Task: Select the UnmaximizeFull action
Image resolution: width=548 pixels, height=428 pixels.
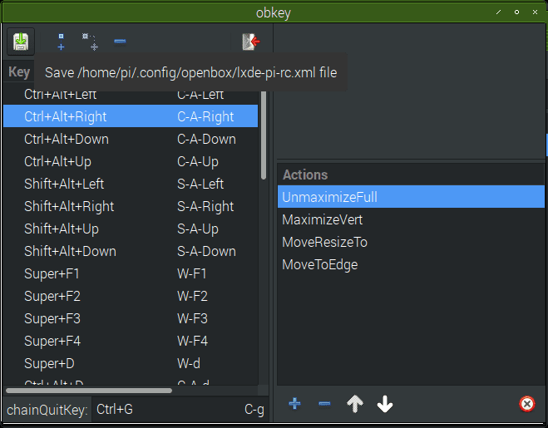Action: [411, 197]
